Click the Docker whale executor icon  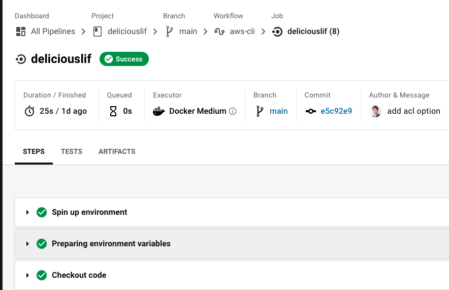pos(159,111)
